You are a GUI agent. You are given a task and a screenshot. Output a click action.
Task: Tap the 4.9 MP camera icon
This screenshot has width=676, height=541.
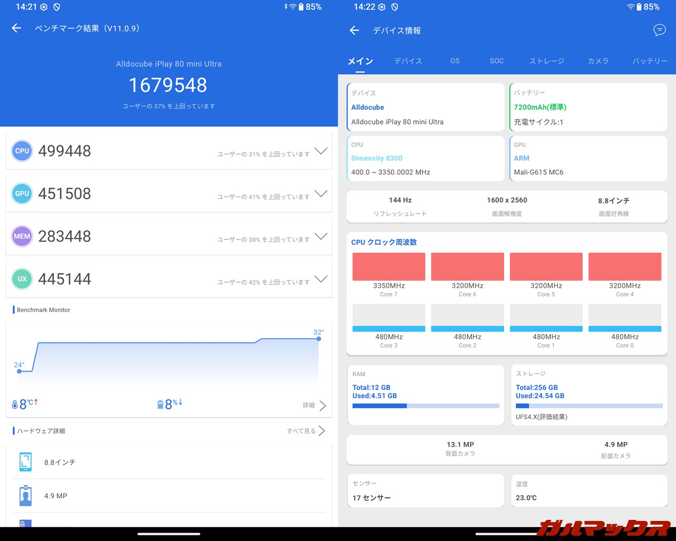tap(25, 496)
